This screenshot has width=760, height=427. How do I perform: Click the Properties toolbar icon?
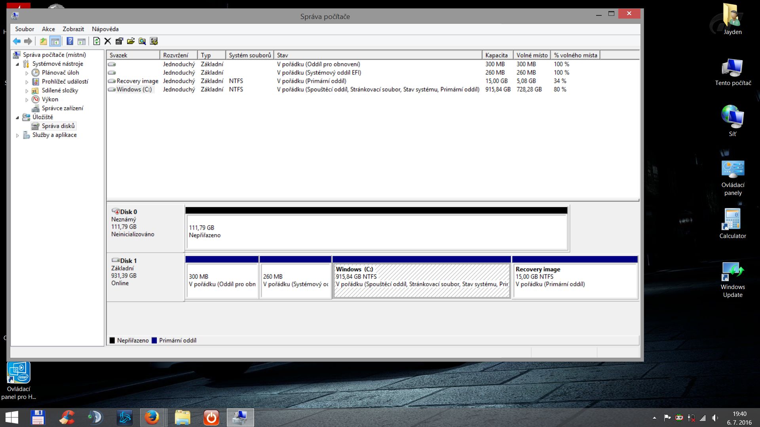[x=119, y=41]
